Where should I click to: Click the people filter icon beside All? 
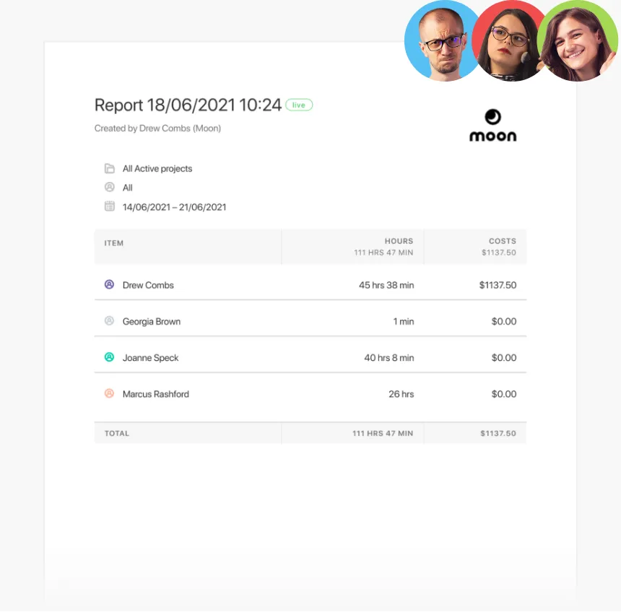coord(109,187)
